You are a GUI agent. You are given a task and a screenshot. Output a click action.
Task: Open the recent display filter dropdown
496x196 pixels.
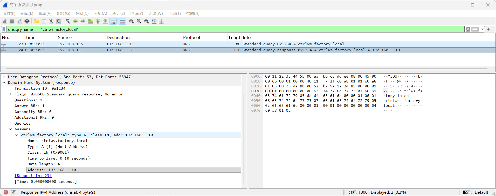point(483,29)
